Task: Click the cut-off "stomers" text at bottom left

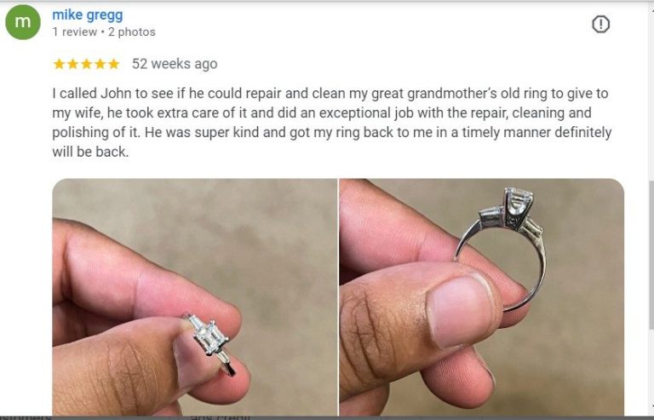Action: (26, 417)
